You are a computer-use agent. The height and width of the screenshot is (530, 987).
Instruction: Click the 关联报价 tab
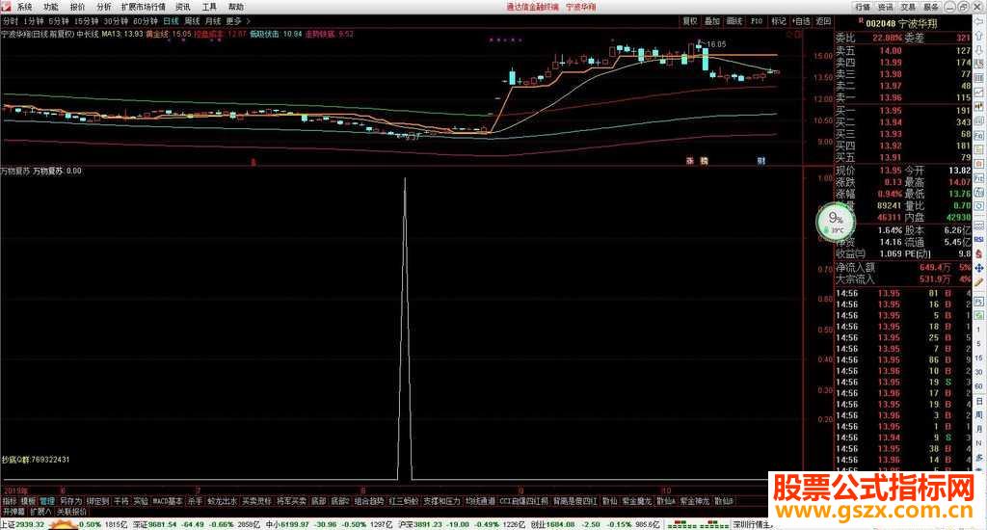click(x=71, y=513)
